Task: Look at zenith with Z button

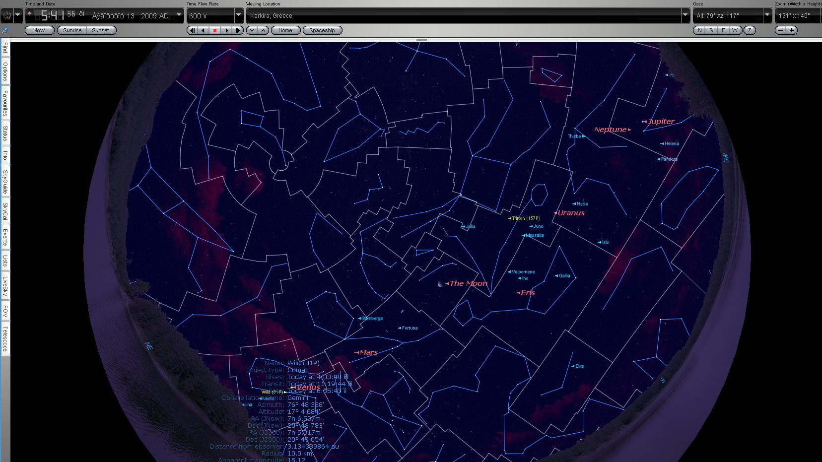Action: [750, 30]
